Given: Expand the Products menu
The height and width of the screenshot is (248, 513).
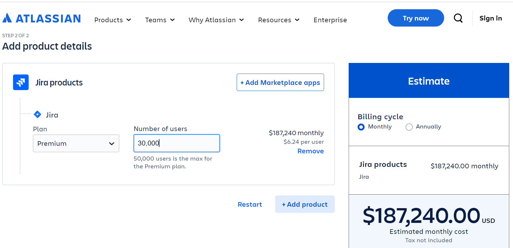Looking at the screenshot, I should [113, 20].
